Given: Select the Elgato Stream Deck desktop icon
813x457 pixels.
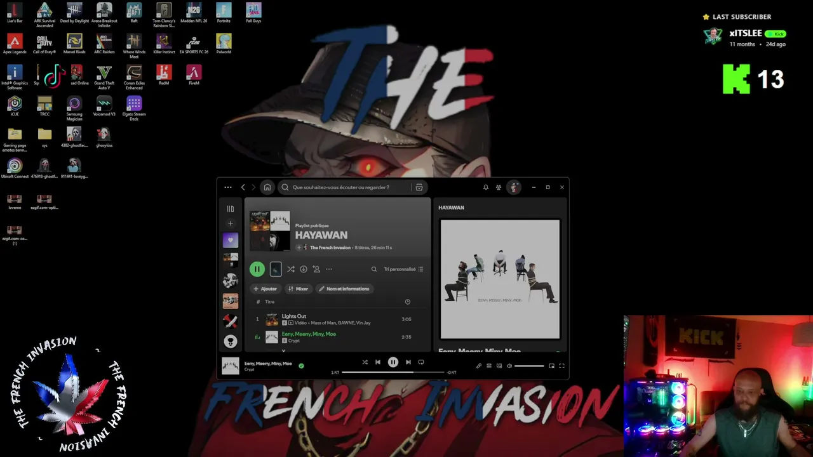Looking at the screenshot, I should pos(134,109).
